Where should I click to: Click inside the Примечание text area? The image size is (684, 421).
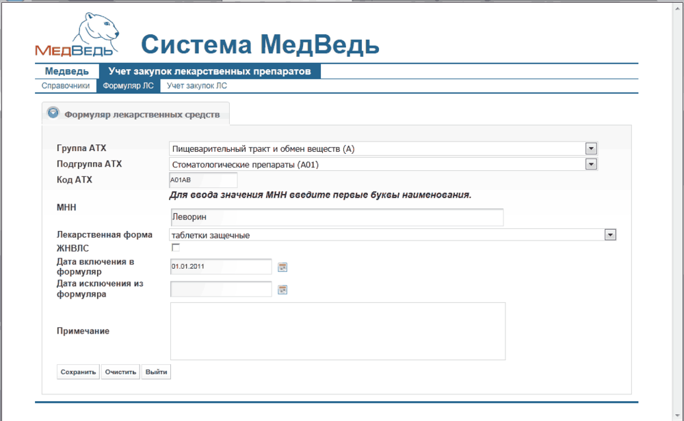tap(338, 331)
